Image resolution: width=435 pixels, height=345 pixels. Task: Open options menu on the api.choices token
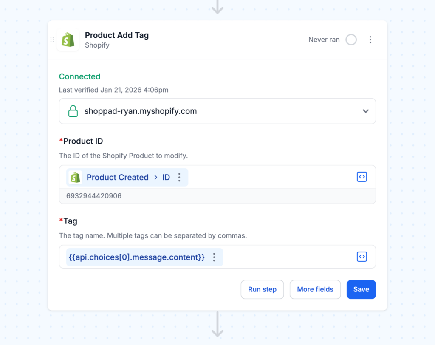214,257
